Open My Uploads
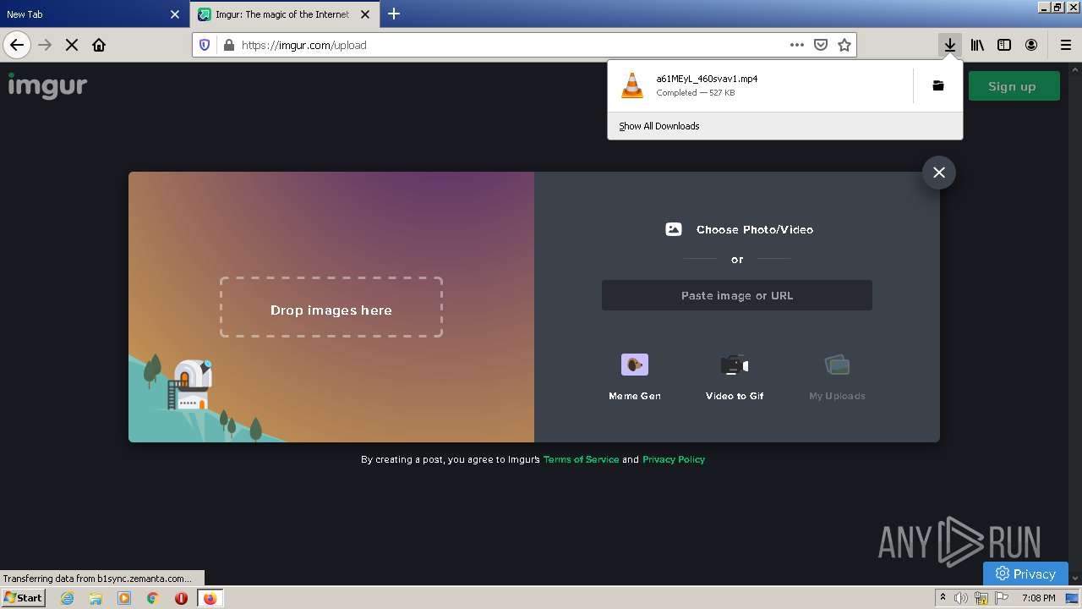The height and width of the screenshot is (609, 1082). click(837, 377)
